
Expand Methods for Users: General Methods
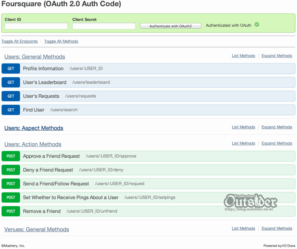[x=277, y=56]
